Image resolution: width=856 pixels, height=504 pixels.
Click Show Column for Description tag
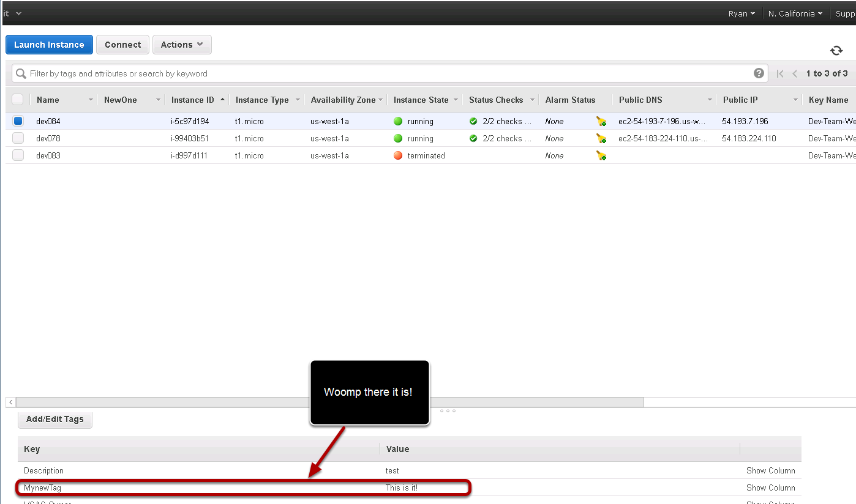(771, 470)
